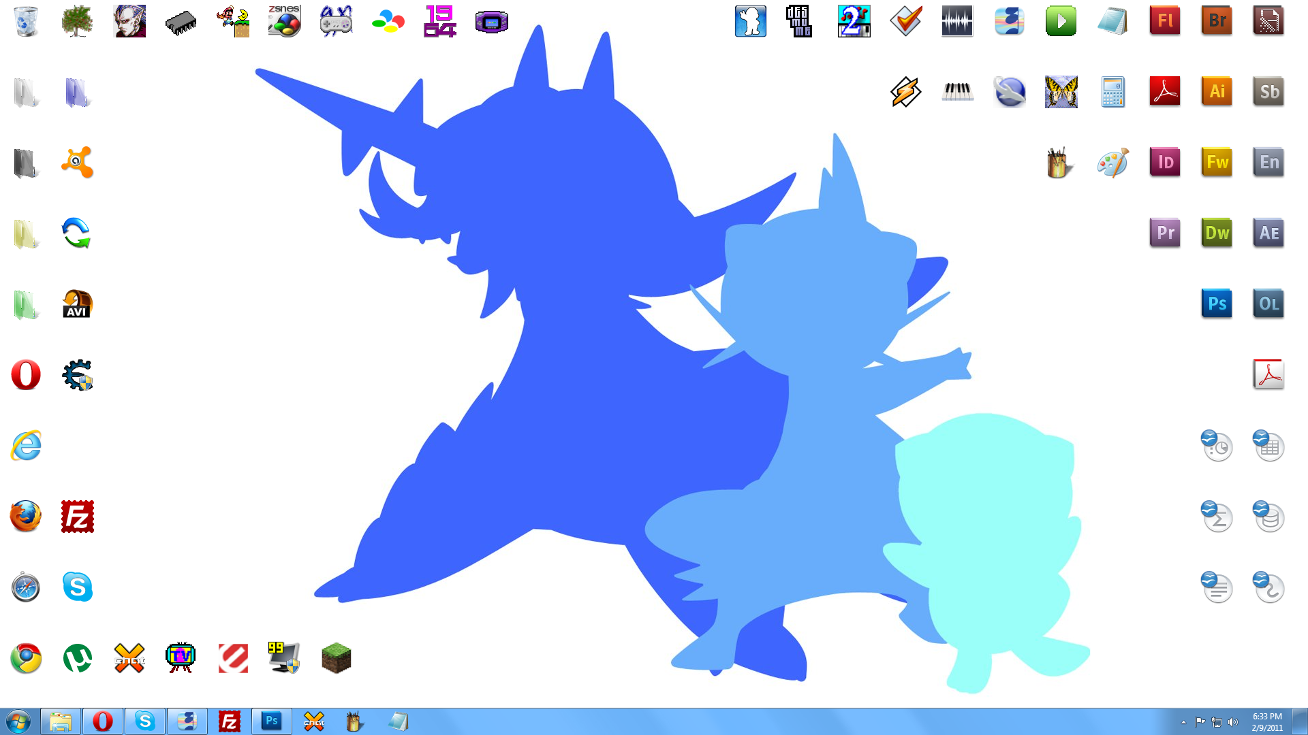Switch to Opera in the taskbar
Screen dimensions: 1308x735
103,721
